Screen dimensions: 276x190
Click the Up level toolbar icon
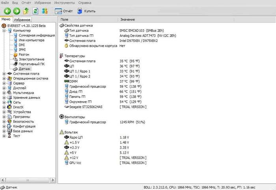point(26,11)
